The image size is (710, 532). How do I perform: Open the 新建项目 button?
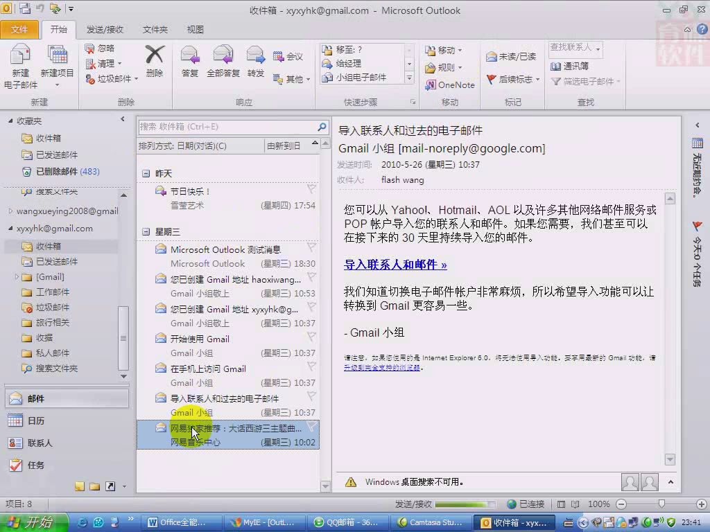[x=57, y=66]
